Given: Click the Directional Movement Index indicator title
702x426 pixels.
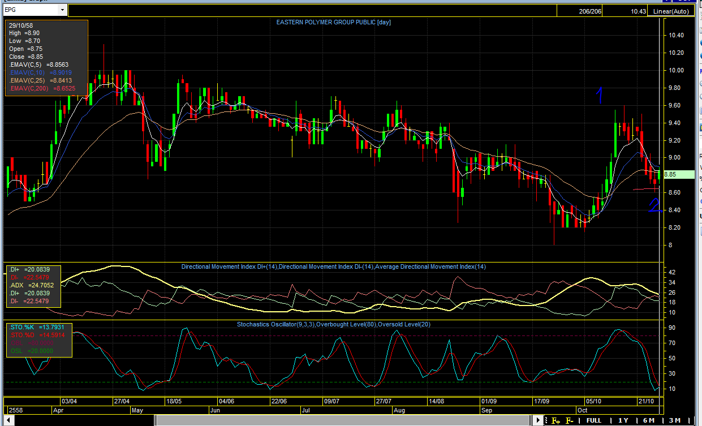Looking at the screenshot, I should (333, 266).
